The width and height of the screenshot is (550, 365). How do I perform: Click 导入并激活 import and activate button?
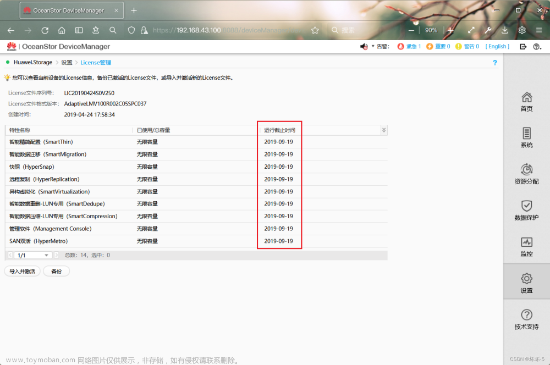pos(23,272)
